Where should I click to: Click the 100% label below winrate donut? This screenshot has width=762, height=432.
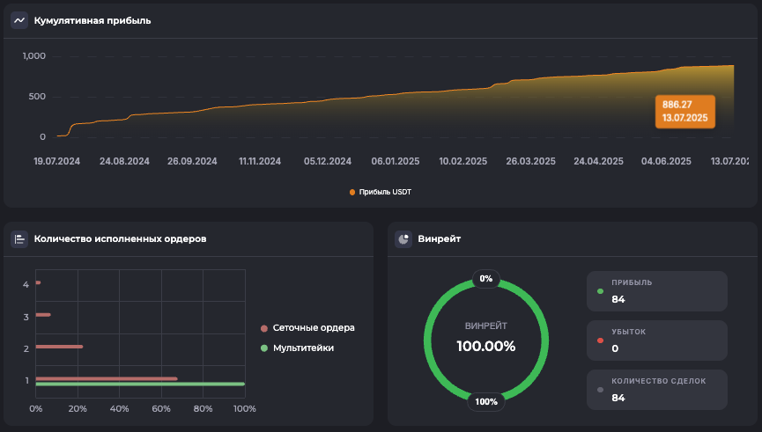coord(486,401)
